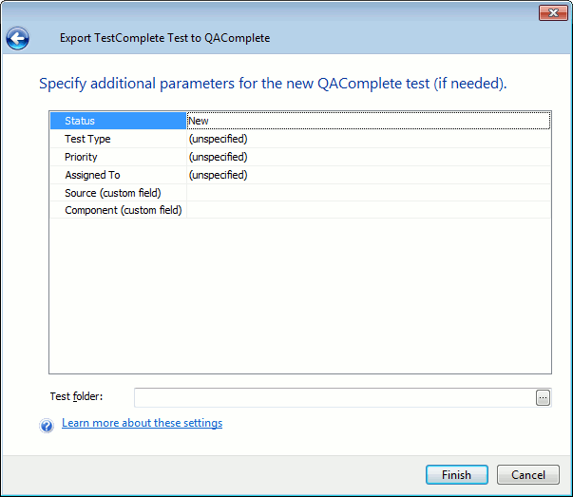Select the Component (custom field) label

coord(123,210)
